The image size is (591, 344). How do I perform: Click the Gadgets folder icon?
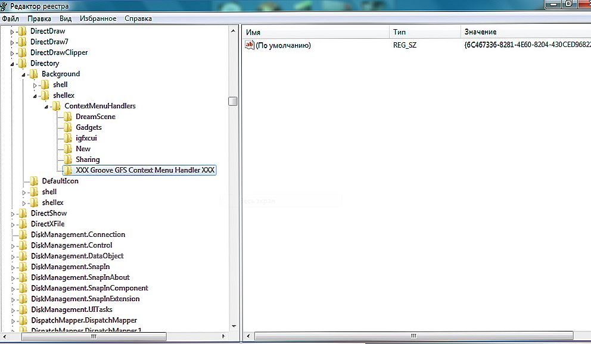tap(68, 127)
